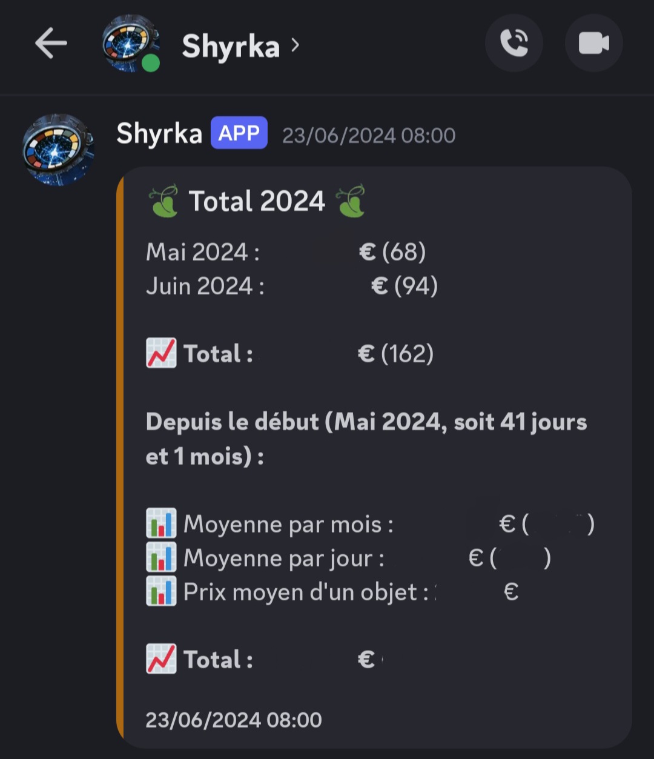Screen dimensions: 654x759
Task: Open Shyrka's profile from the message avatar
Action: (58, 149)
